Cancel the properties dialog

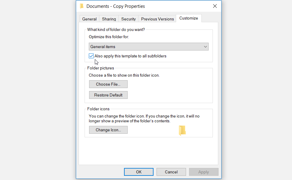tap(171, 172)
